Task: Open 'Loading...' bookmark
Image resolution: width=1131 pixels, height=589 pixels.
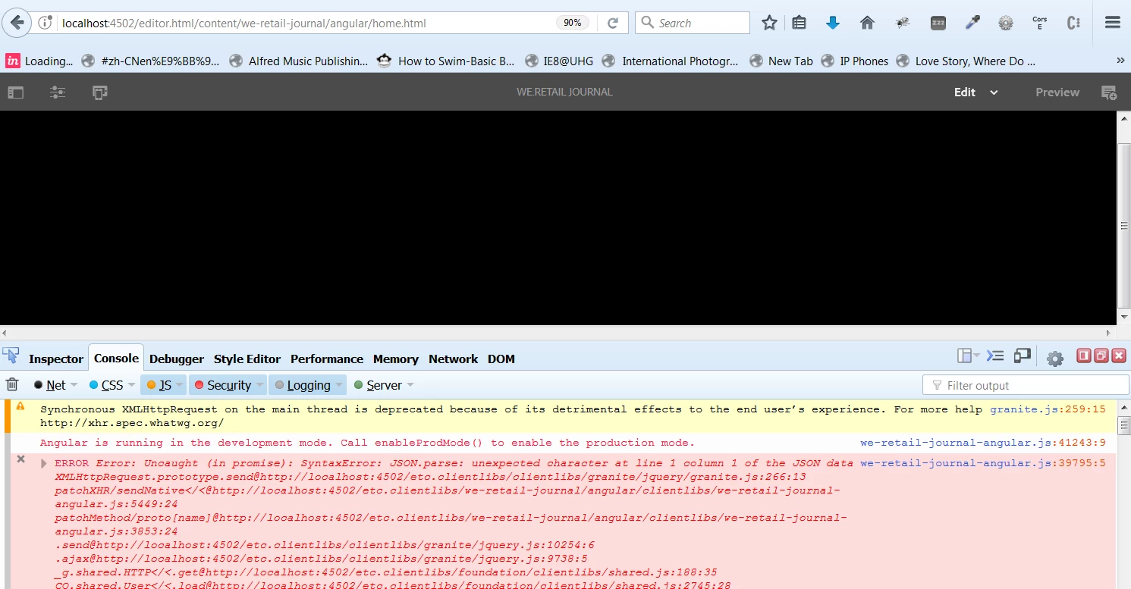Action: click(x=39, y=61)
